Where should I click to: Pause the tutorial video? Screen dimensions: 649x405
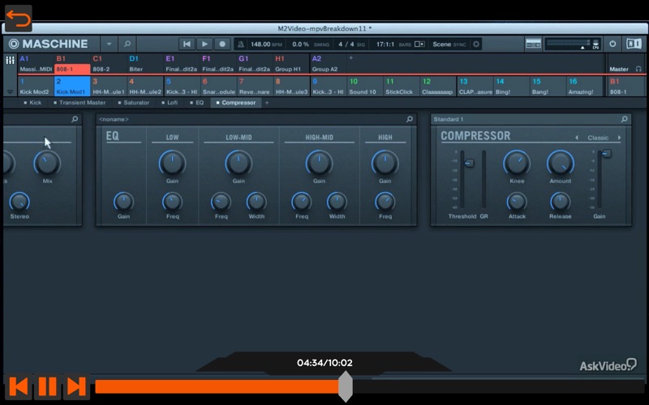click(48, 386)
